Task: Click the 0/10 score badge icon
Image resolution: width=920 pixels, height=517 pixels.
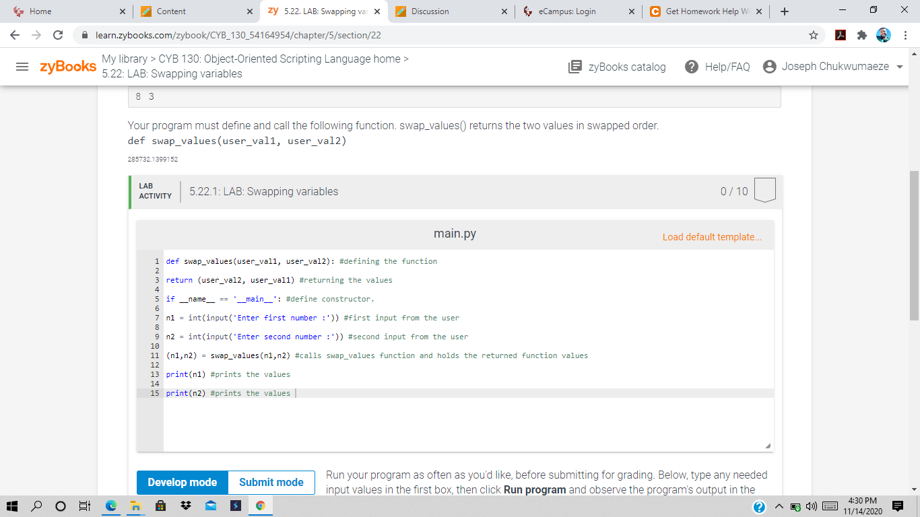Action: tap(765, 191)
